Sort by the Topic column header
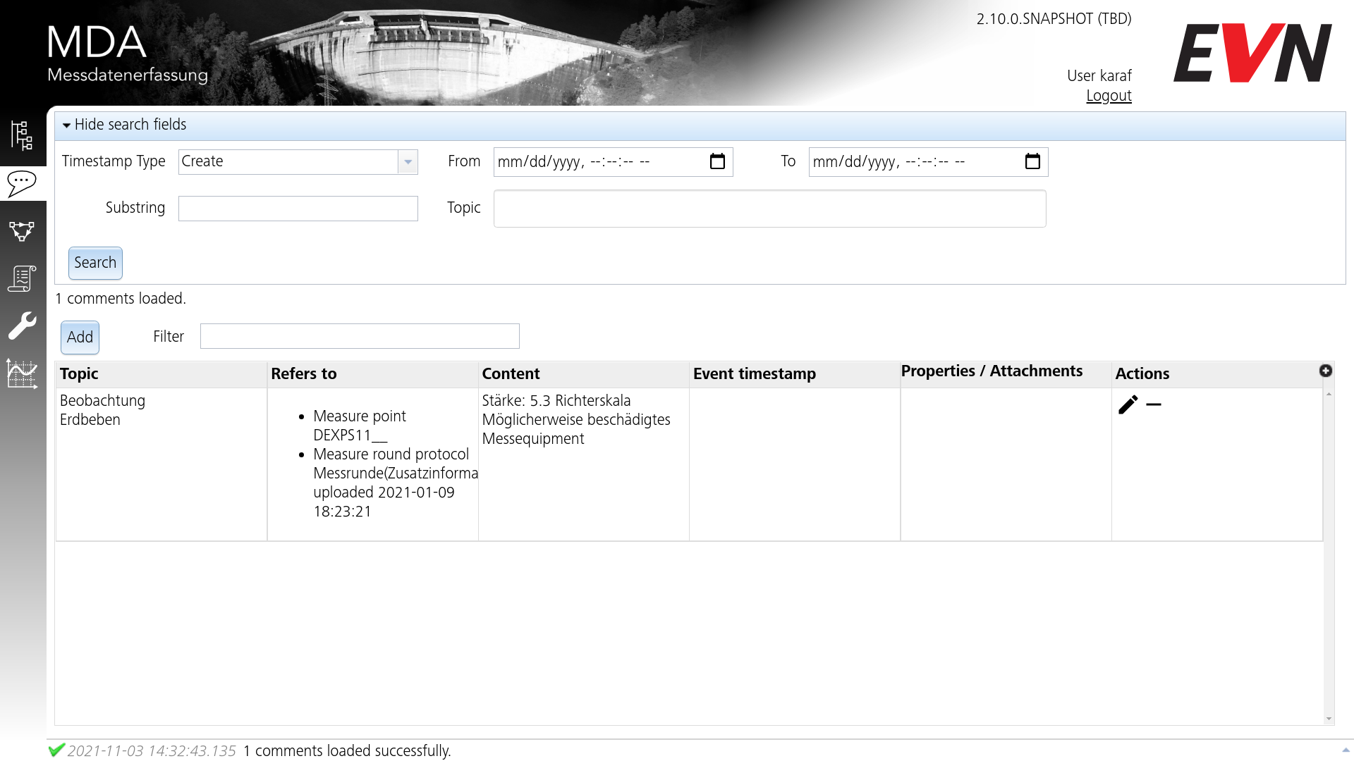This screenshot has width=1354, height=761. 78,373
